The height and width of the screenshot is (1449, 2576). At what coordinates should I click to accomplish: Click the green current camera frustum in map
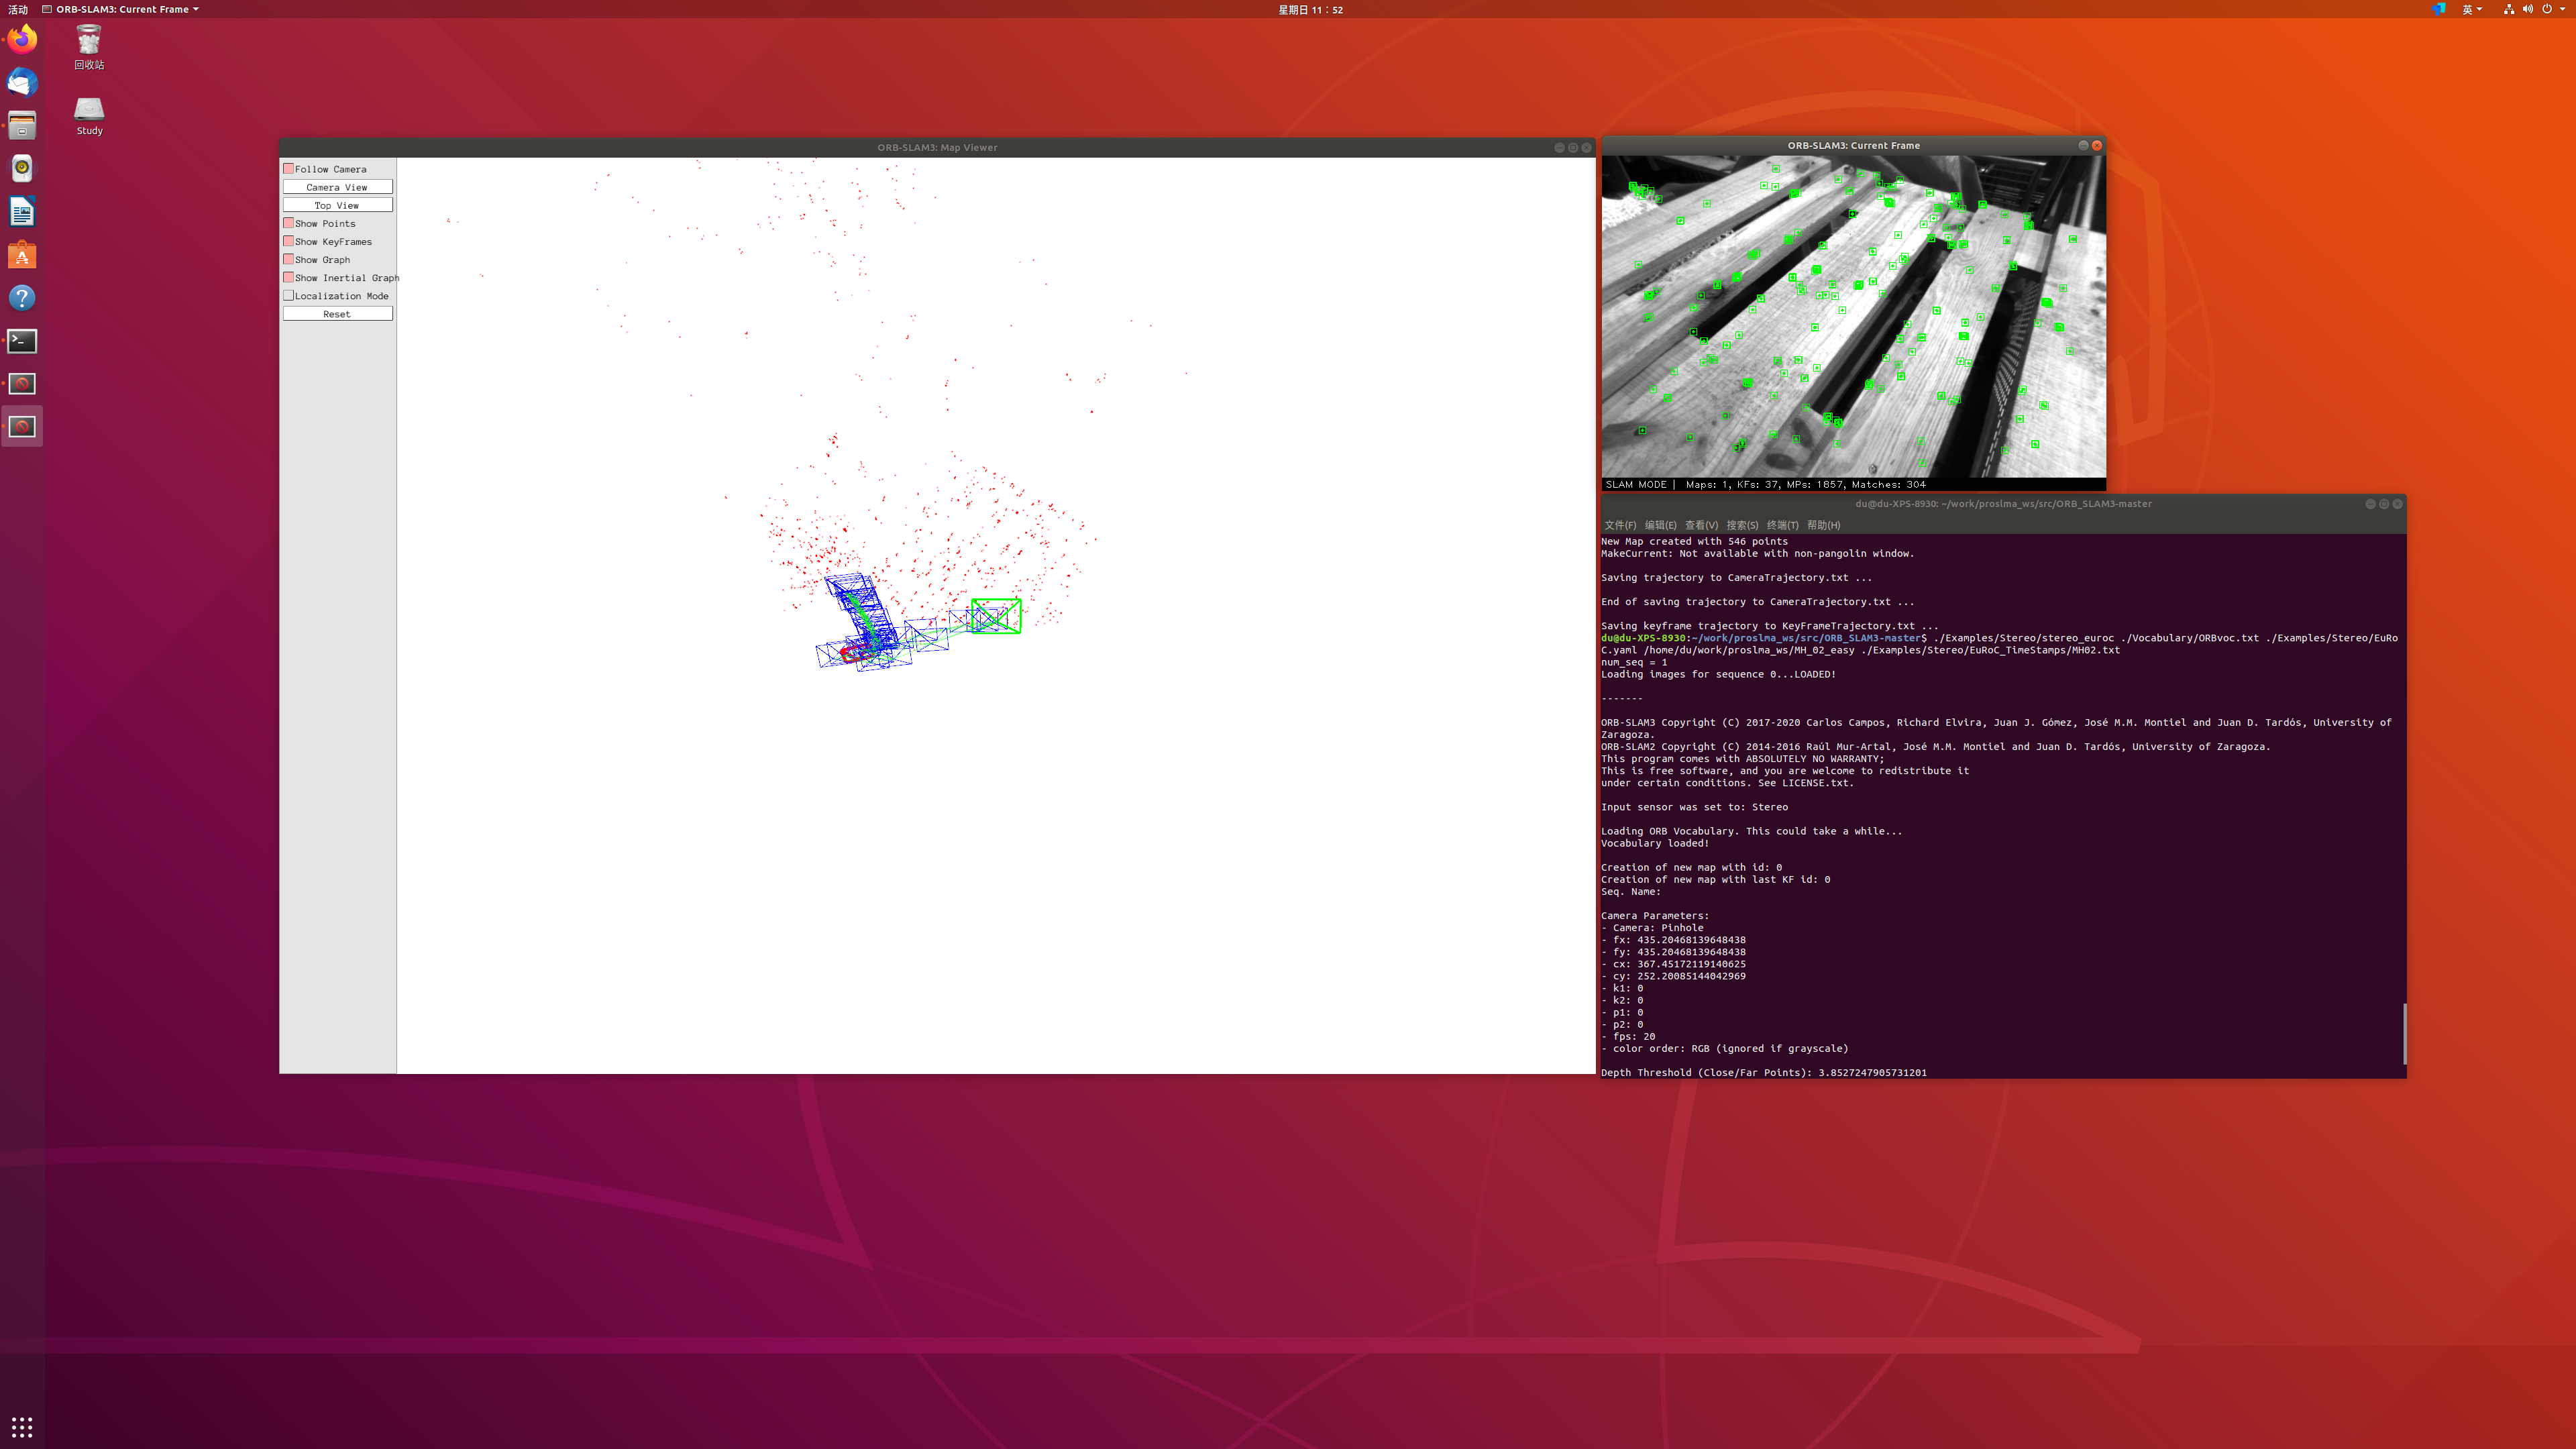[x=996, y=616]
